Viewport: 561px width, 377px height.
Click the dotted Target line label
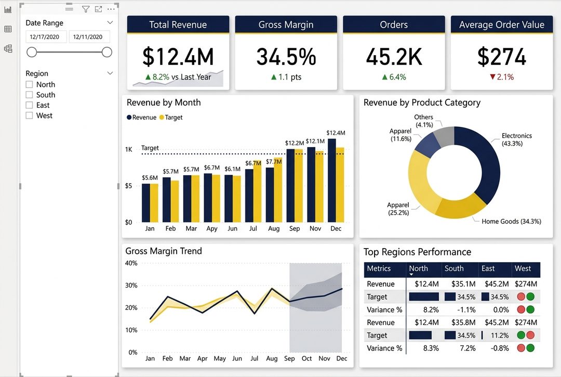(150, 148)
